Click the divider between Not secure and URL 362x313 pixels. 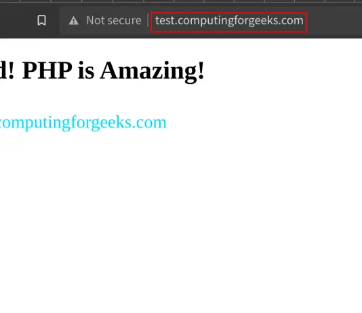click(x=148, y=20)
